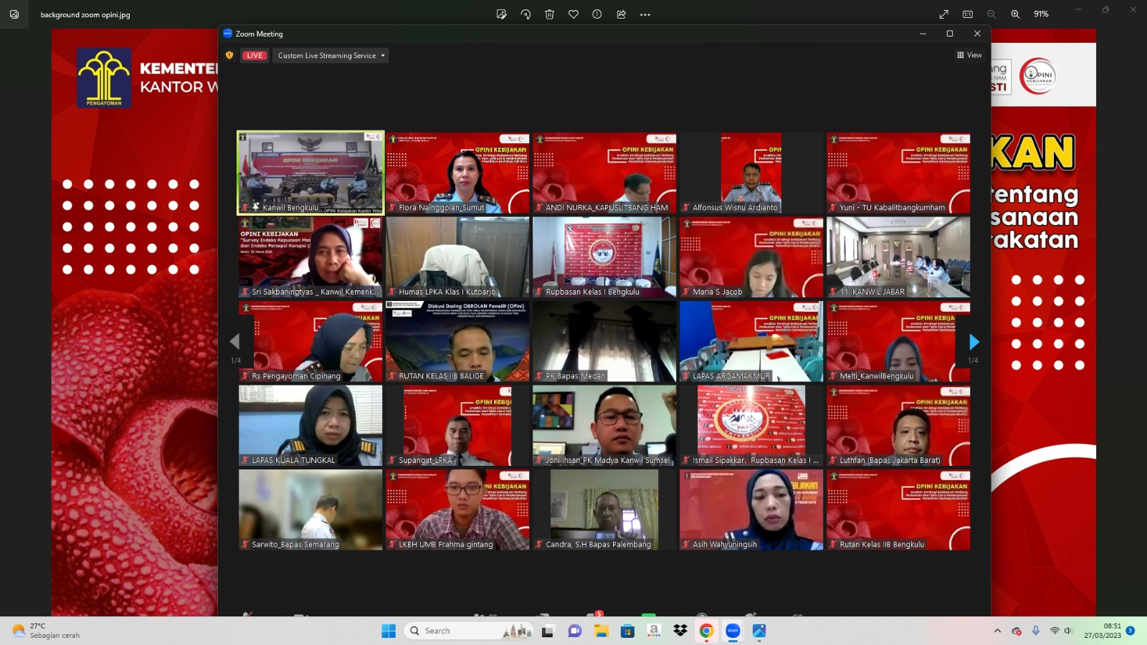Rotate the photo using the rotate icon
Screen dimensions: 1147x645
pyautogui.click(x=525, y=14)
